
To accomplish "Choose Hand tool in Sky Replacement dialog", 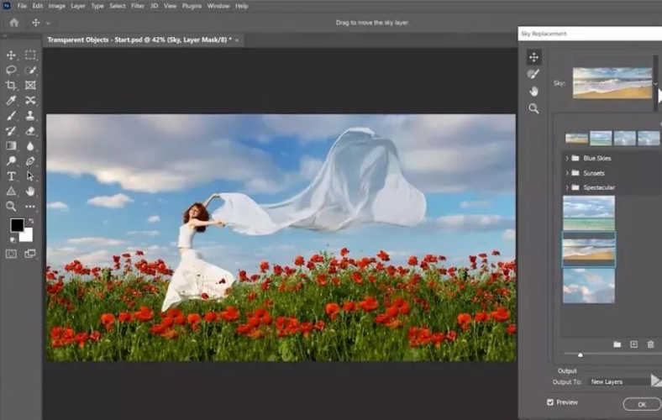I will click(533, 92).
